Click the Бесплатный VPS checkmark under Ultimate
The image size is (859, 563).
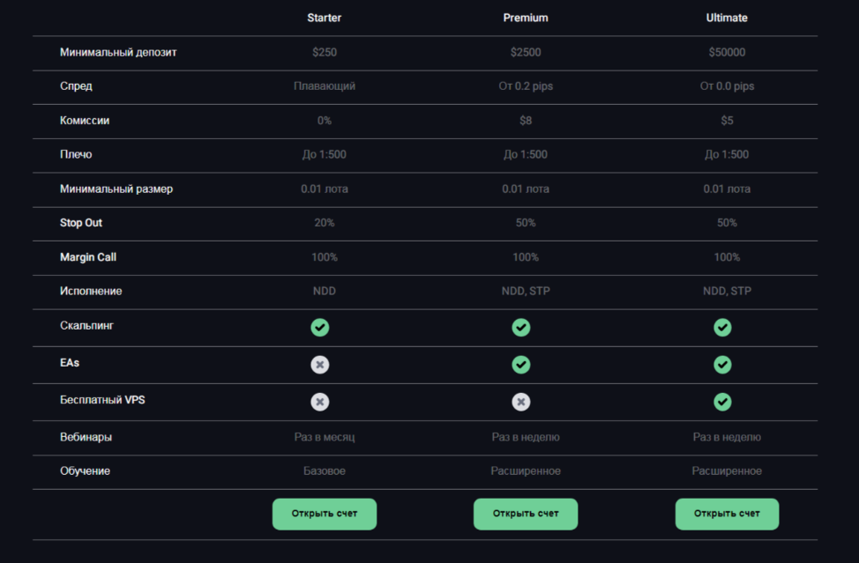pos(722,401)
